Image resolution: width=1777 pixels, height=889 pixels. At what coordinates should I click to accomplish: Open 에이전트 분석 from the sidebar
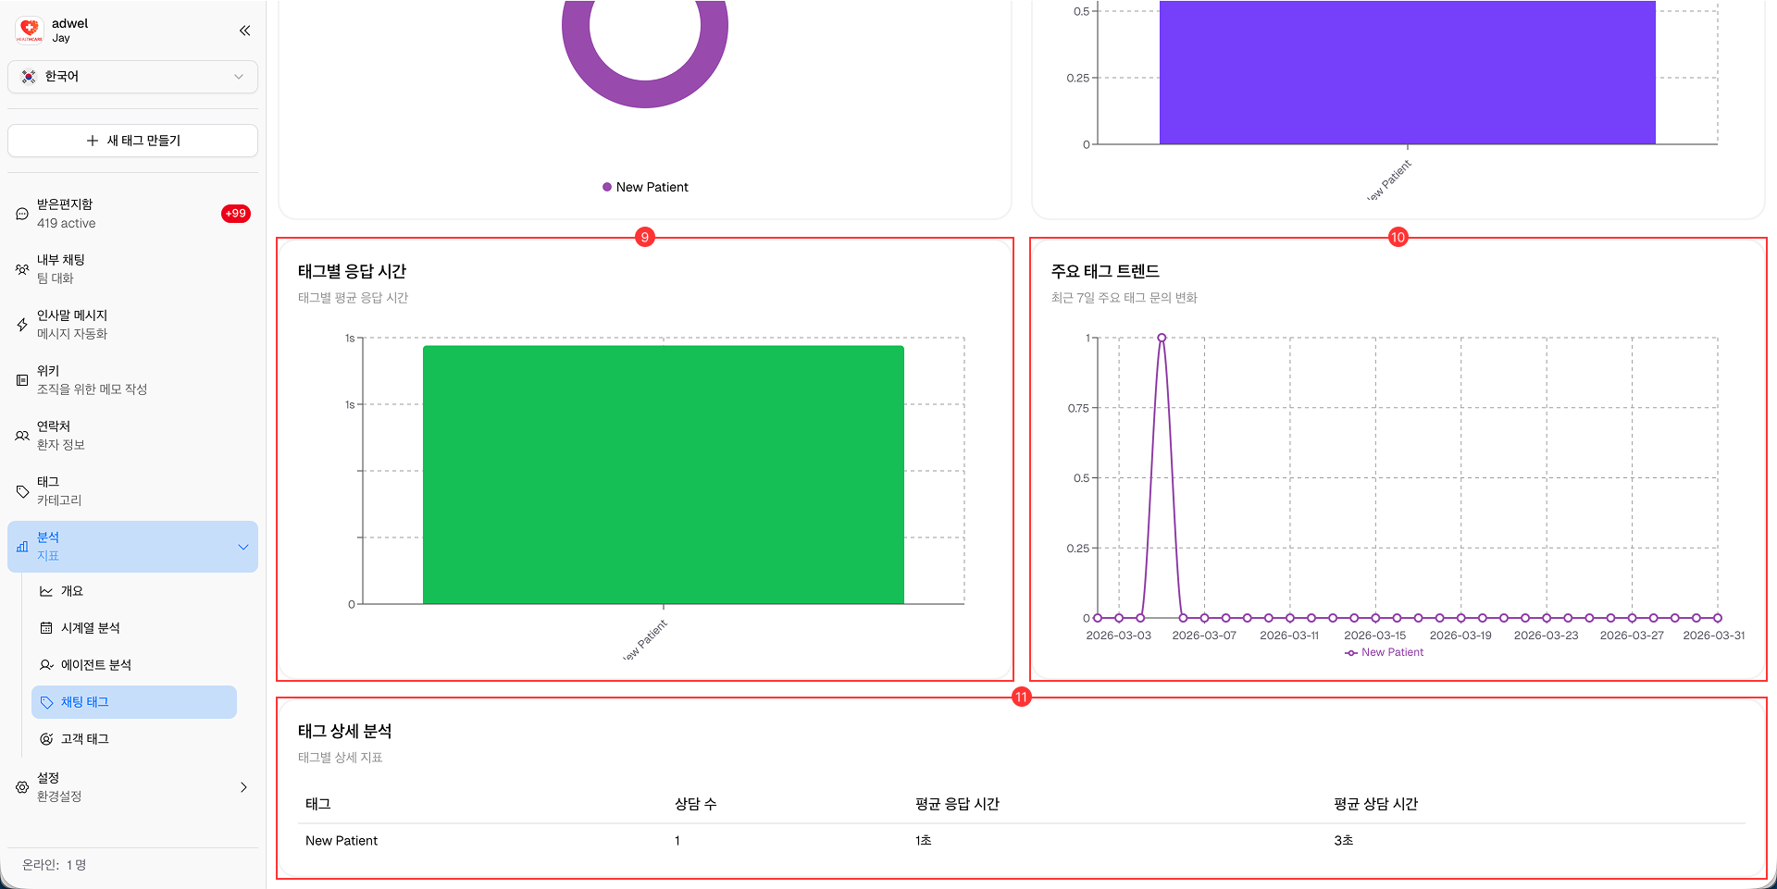(95, 664)
